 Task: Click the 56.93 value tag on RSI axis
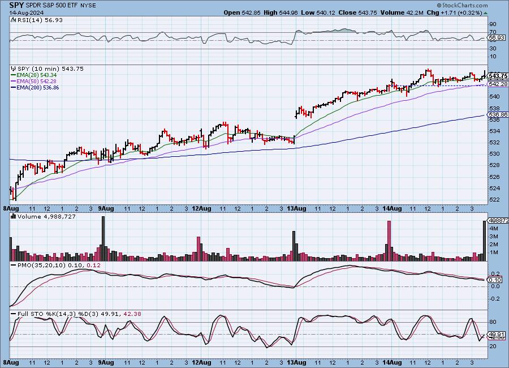point(497,38)
